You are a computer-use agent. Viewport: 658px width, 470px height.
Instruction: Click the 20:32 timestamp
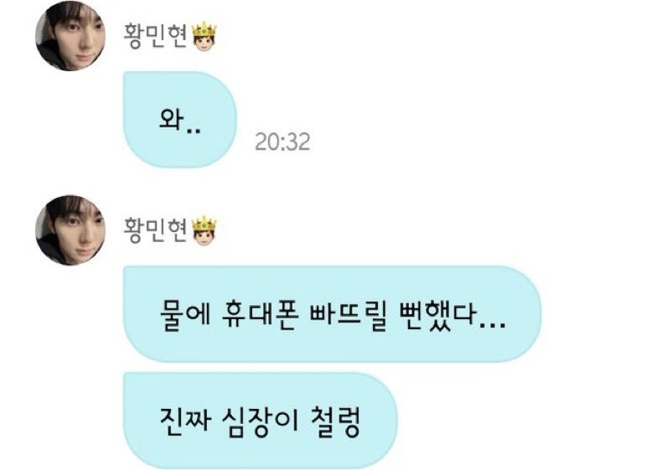click(x=282, y=142)
